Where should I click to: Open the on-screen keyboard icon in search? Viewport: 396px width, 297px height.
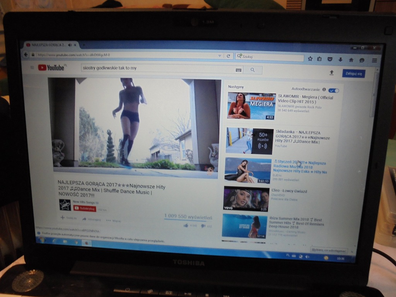tap(238, 70)
